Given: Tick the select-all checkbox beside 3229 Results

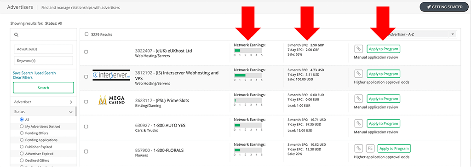Looking at the screenshot, I should pyautogui.click(x=86, y=34).
